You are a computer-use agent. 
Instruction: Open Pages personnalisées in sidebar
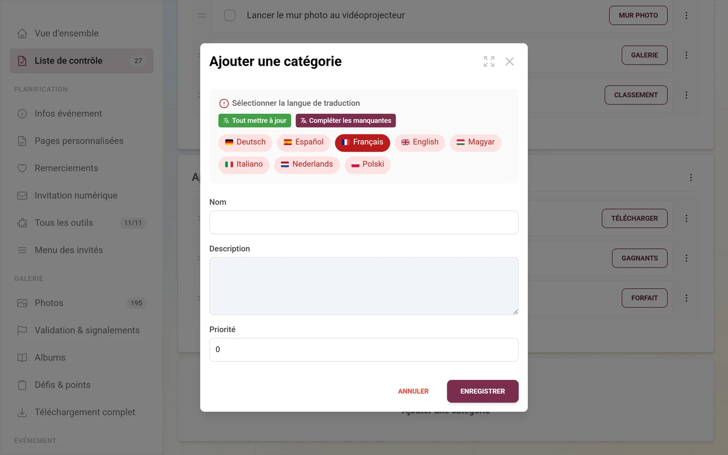[x=81, y=141]
